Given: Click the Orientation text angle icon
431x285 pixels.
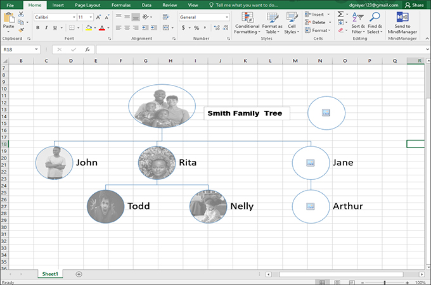Looking at the screenshot, I should 146,17.
